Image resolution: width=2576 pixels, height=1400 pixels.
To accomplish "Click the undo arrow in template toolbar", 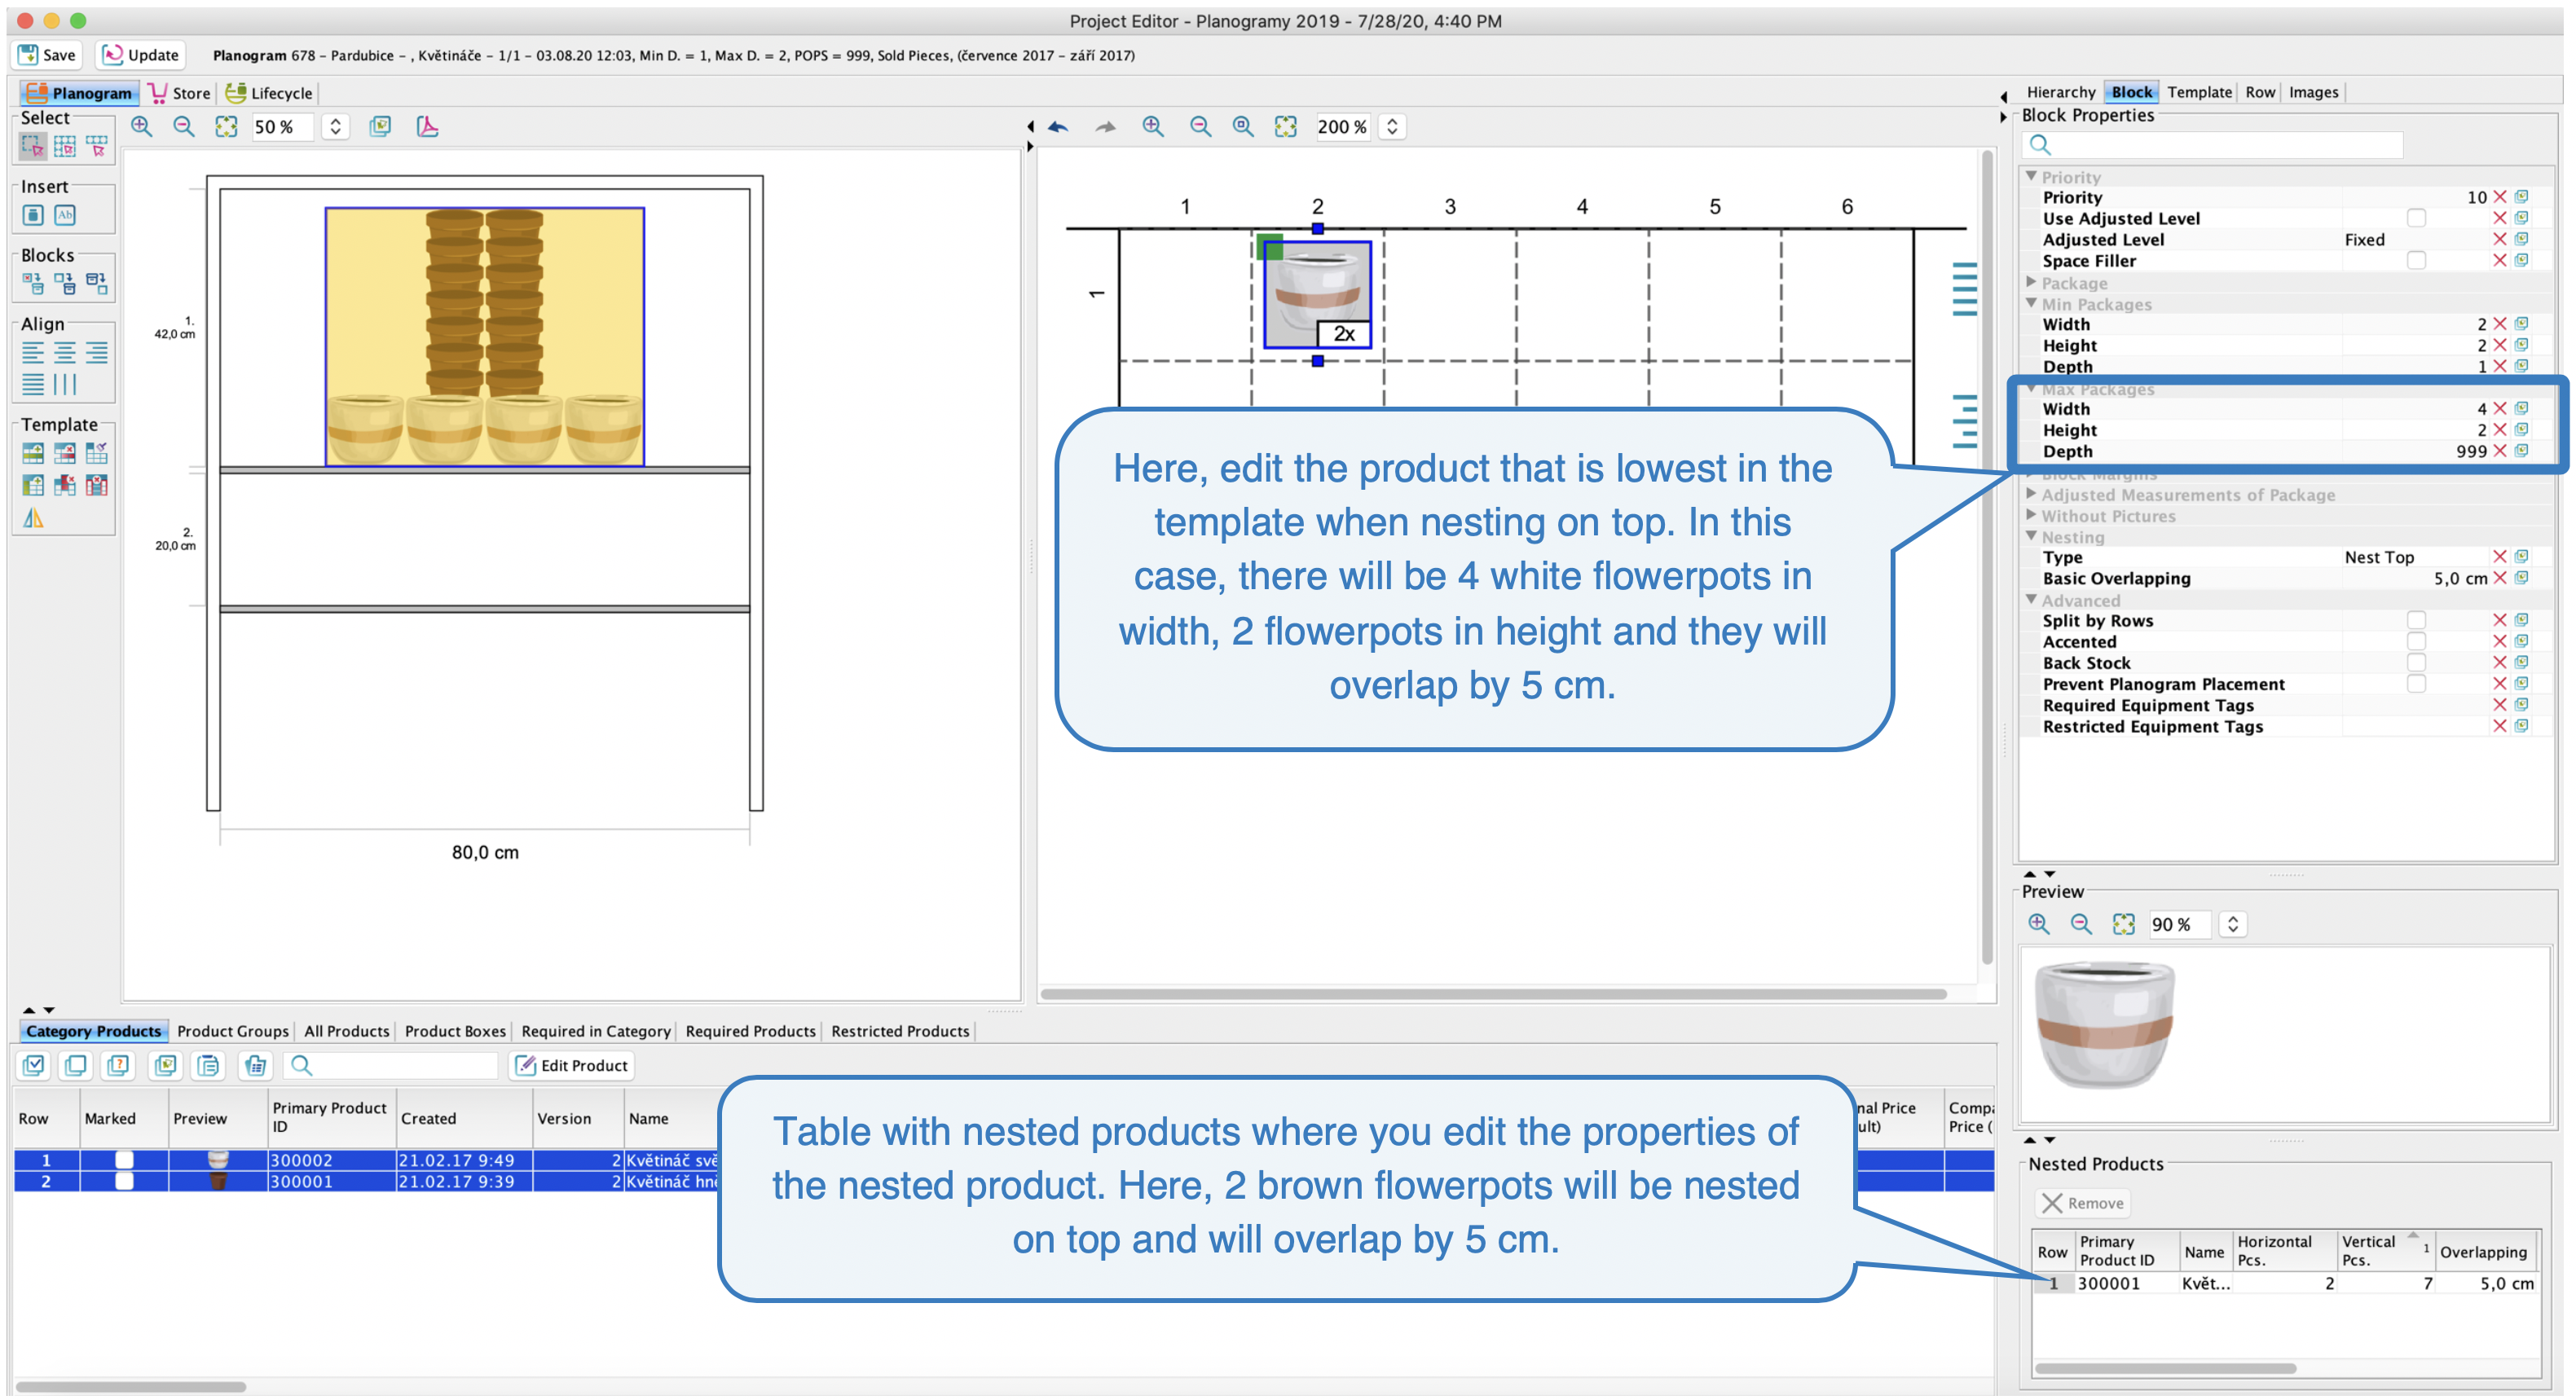I will click(x=1058, y=127).
